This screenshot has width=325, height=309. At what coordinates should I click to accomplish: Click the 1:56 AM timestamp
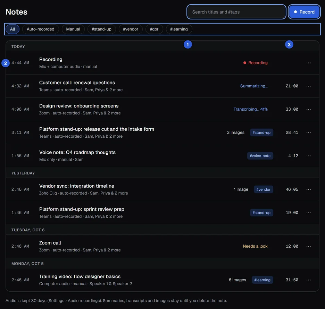pyautogui.click(x=20, y=156)
